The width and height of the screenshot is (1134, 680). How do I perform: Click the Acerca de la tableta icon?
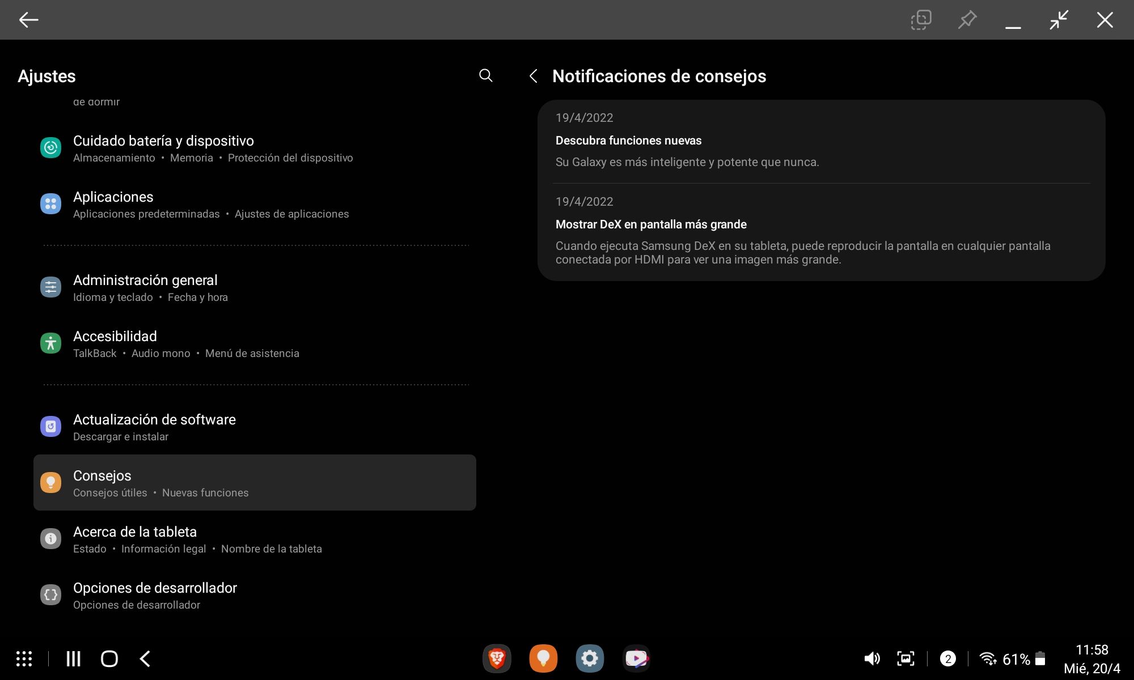pos(50,538)
